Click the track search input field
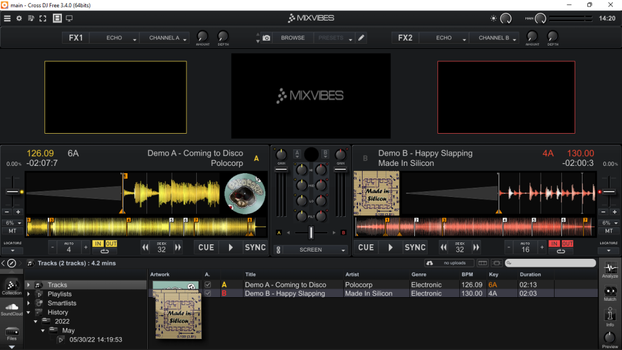Screen dimensions: 622x350 (x=550, y=262)
